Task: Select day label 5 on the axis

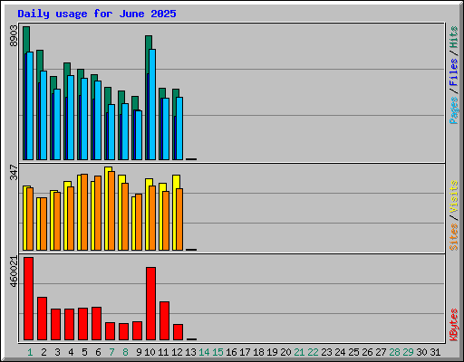Action: pos(84,352)
